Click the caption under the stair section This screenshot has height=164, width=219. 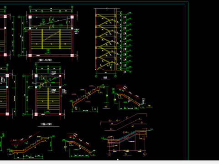coord(105,78)
